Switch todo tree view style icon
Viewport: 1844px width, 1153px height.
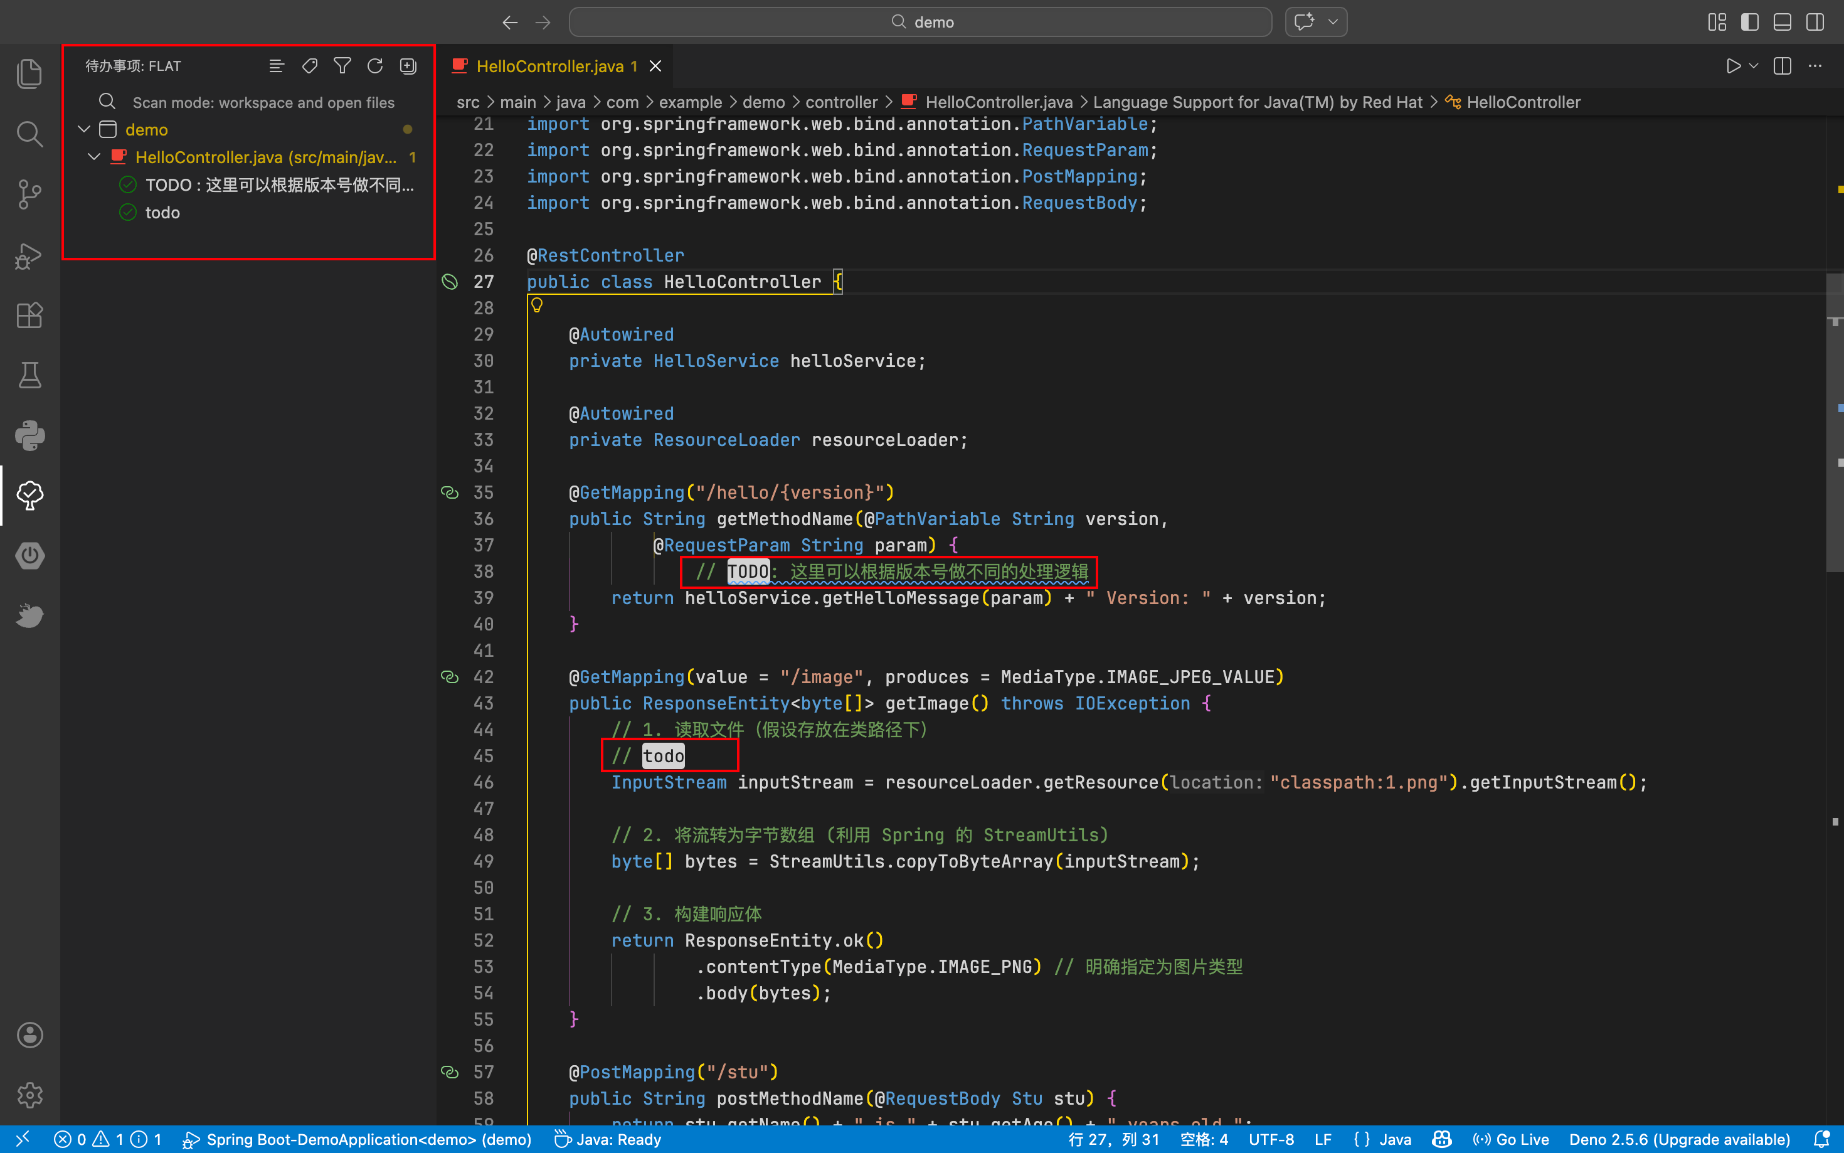(277, 66)
